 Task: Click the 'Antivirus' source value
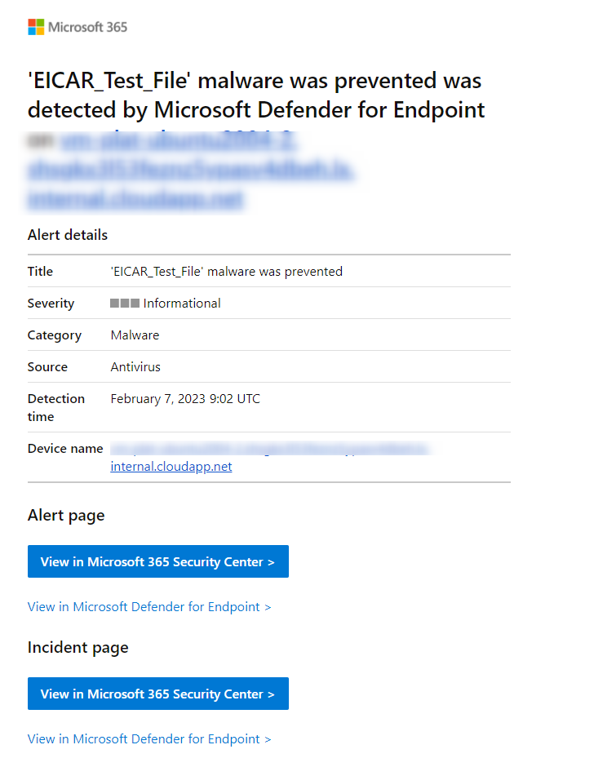click(135, 367)
